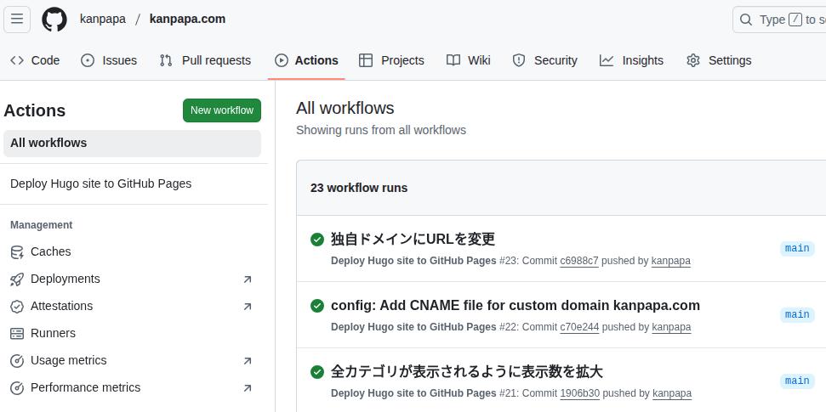Select the Actions tab
Viewport: 826px width, 412px height.
306,60
